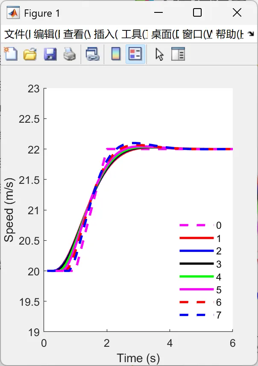The height and width of the screenshot is (366, 258).
Task: Click the x-axis tick label 6
Action: point(232,343)
